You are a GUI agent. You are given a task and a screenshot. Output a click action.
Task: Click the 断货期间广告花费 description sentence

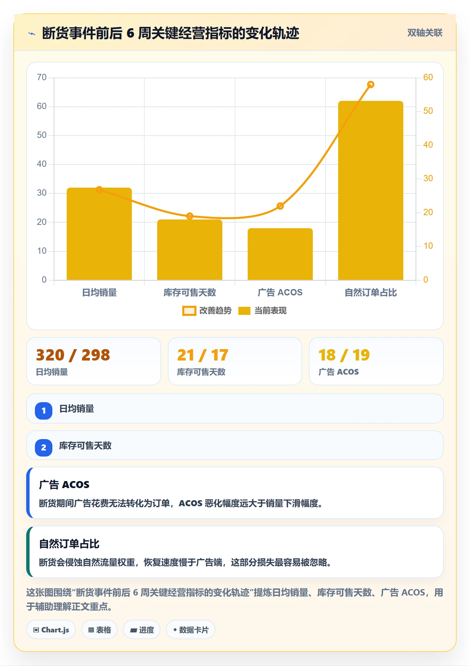coord(181,504)
